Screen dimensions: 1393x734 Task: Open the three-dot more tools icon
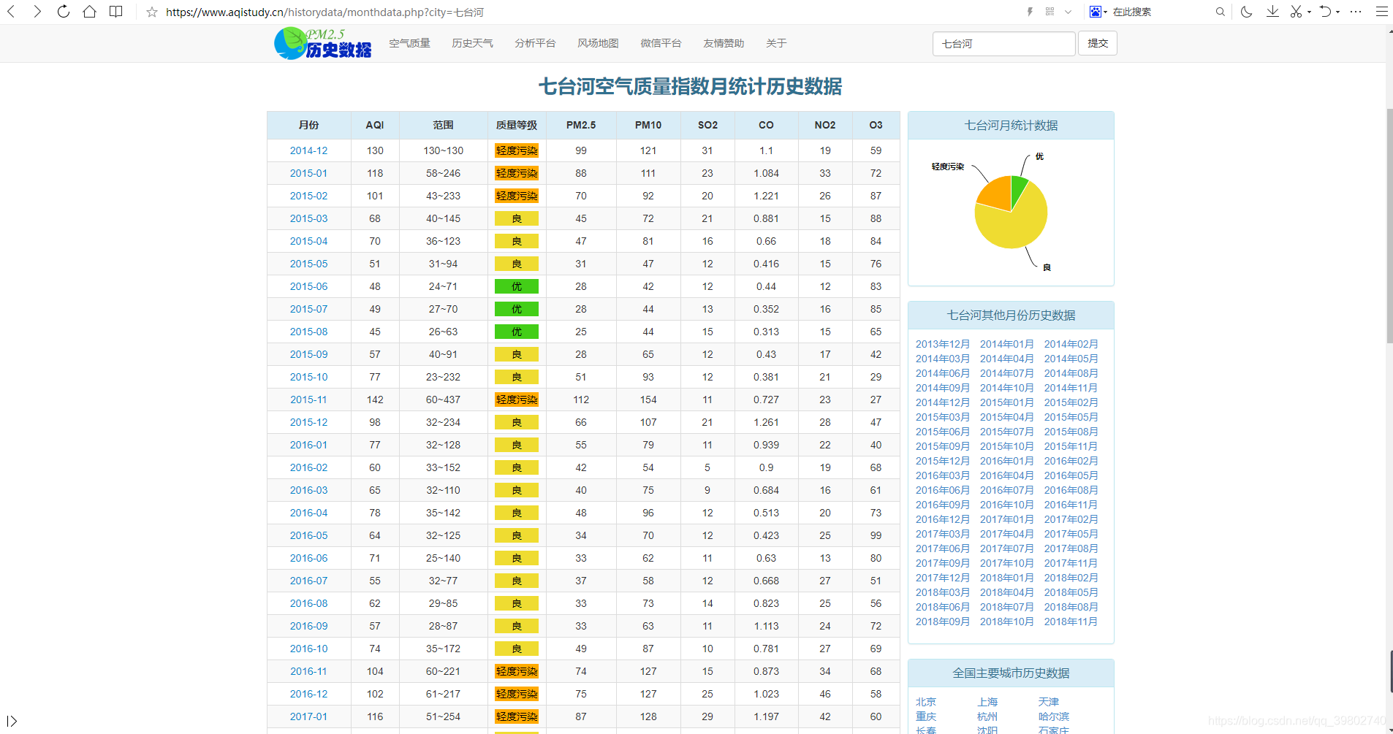(1356, 12)
